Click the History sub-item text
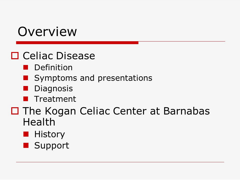Viewport: 240px width, 180px height. [x=49, y=134]
